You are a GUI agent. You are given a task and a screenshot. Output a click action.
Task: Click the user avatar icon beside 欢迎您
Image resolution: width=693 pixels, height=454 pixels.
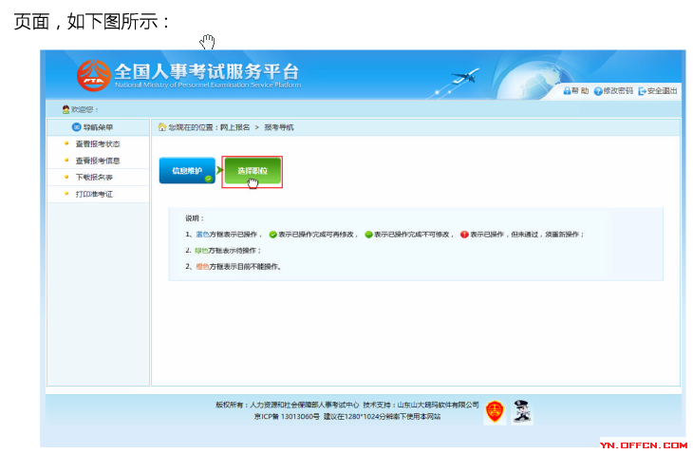point(66,109)
